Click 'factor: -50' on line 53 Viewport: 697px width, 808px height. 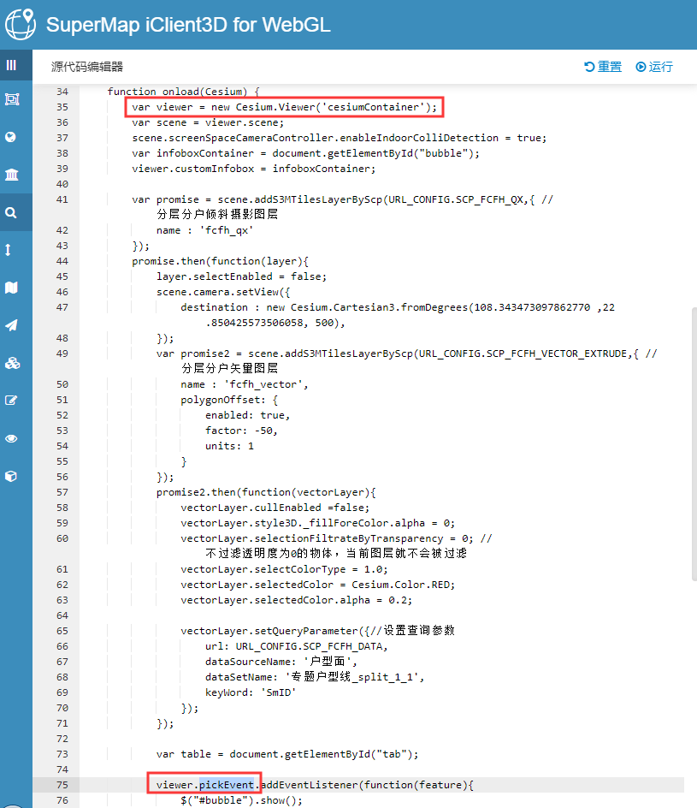241,431
